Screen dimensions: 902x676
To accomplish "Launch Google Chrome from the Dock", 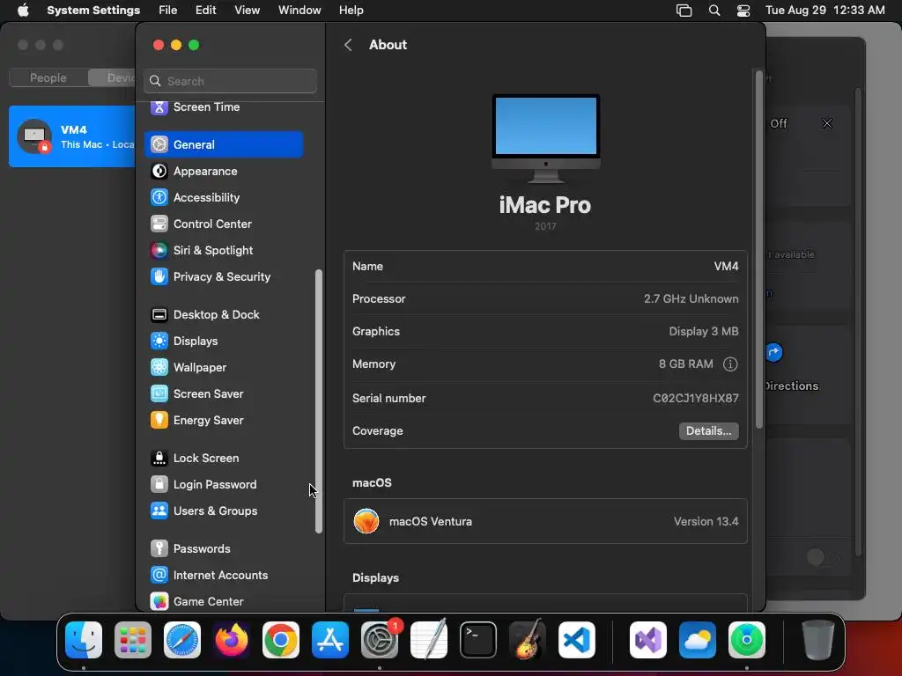I will 281,640.
